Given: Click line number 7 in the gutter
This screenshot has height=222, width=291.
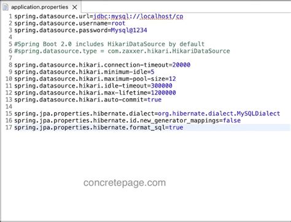Looking at the screenshot, I should pos(10,58).
